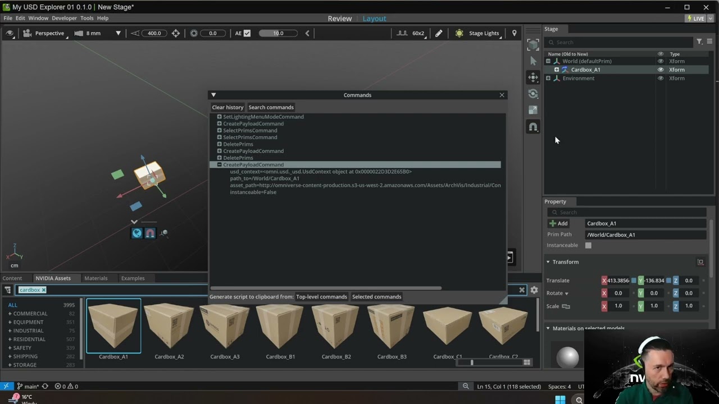Image resolution: width=719 pixels, height=404 pixels.
Task: Clear the asset search with X
Action: (x=522, y=290)
